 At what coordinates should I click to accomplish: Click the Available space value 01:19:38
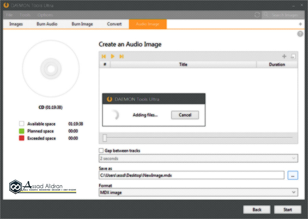click(x=76, y=124)
